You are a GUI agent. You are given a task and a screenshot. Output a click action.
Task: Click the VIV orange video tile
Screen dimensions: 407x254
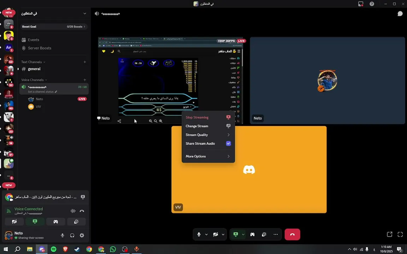coord(249,169)
